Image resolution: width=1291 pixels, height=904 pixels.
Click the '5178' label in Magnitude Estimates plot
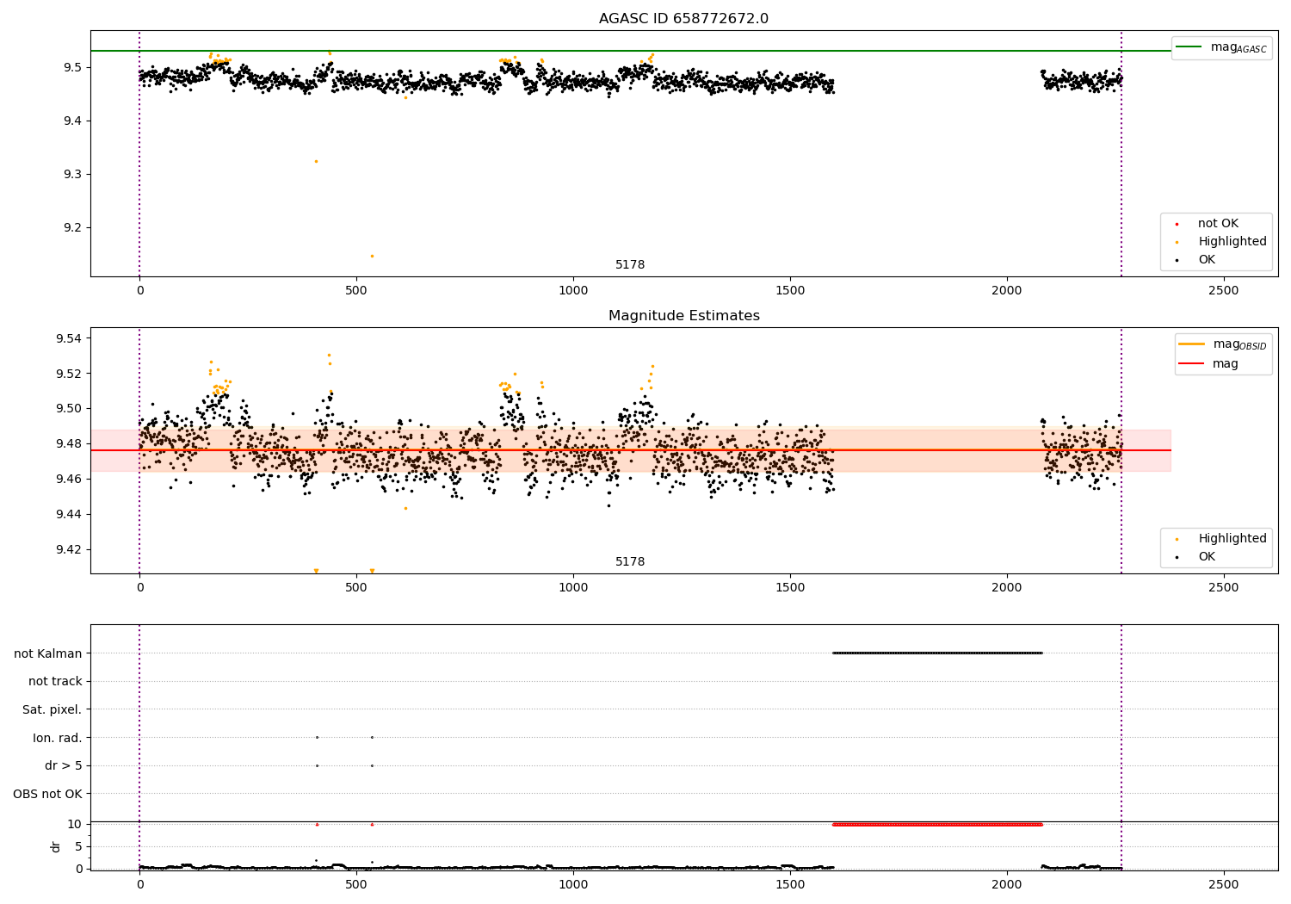[630, 562]
